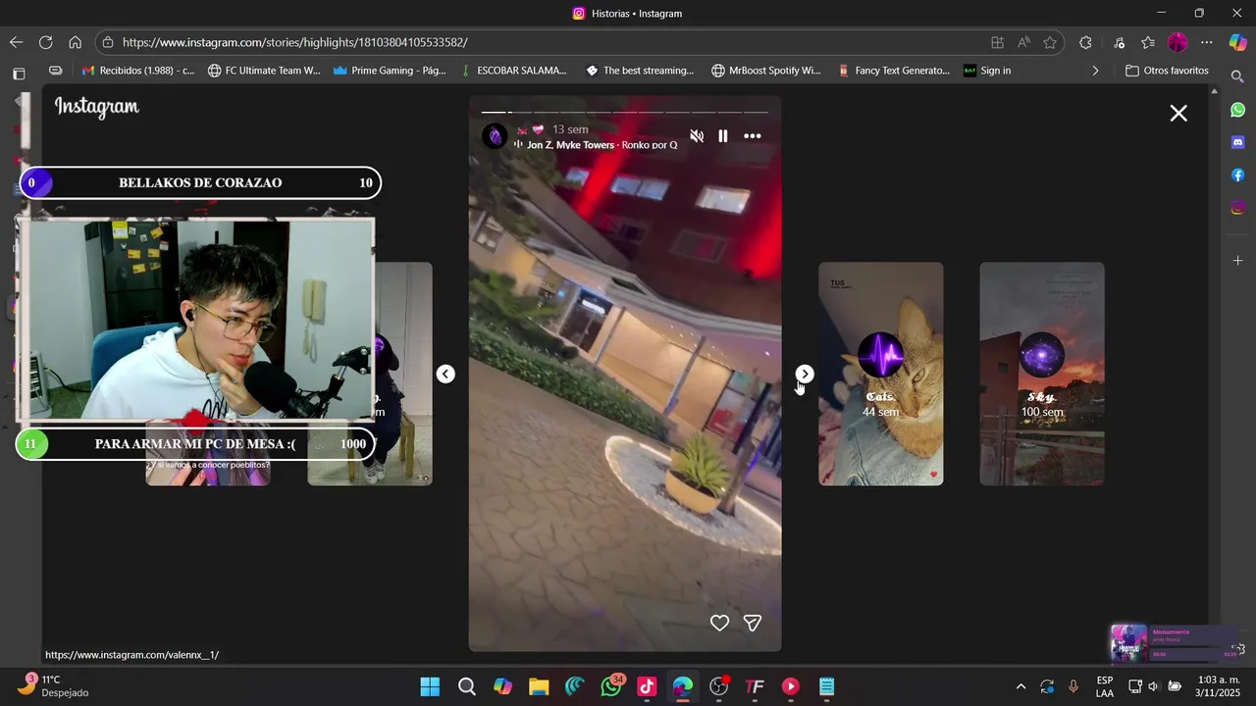Screen dimensions: 1256x706
Task: Open WhatsApp in the Edge sidebar
Action: pos(1238,110)
